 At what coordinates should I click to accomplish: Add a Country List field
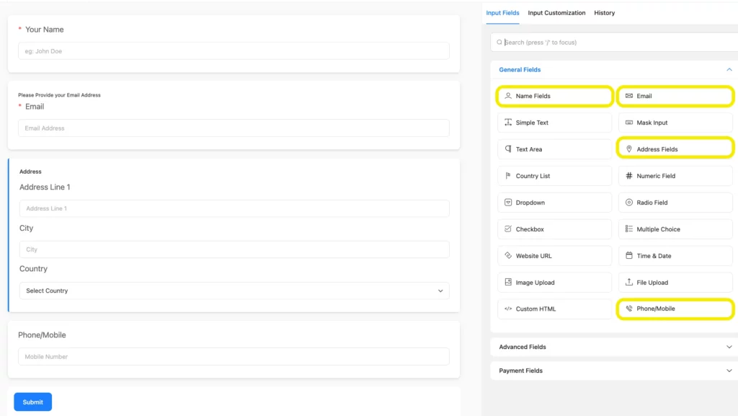(555, 175)
